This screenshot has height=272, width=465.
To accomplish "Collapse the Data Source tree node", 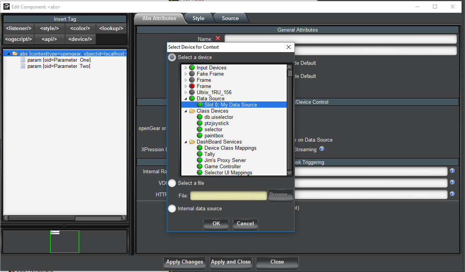I will coord(186,98).
